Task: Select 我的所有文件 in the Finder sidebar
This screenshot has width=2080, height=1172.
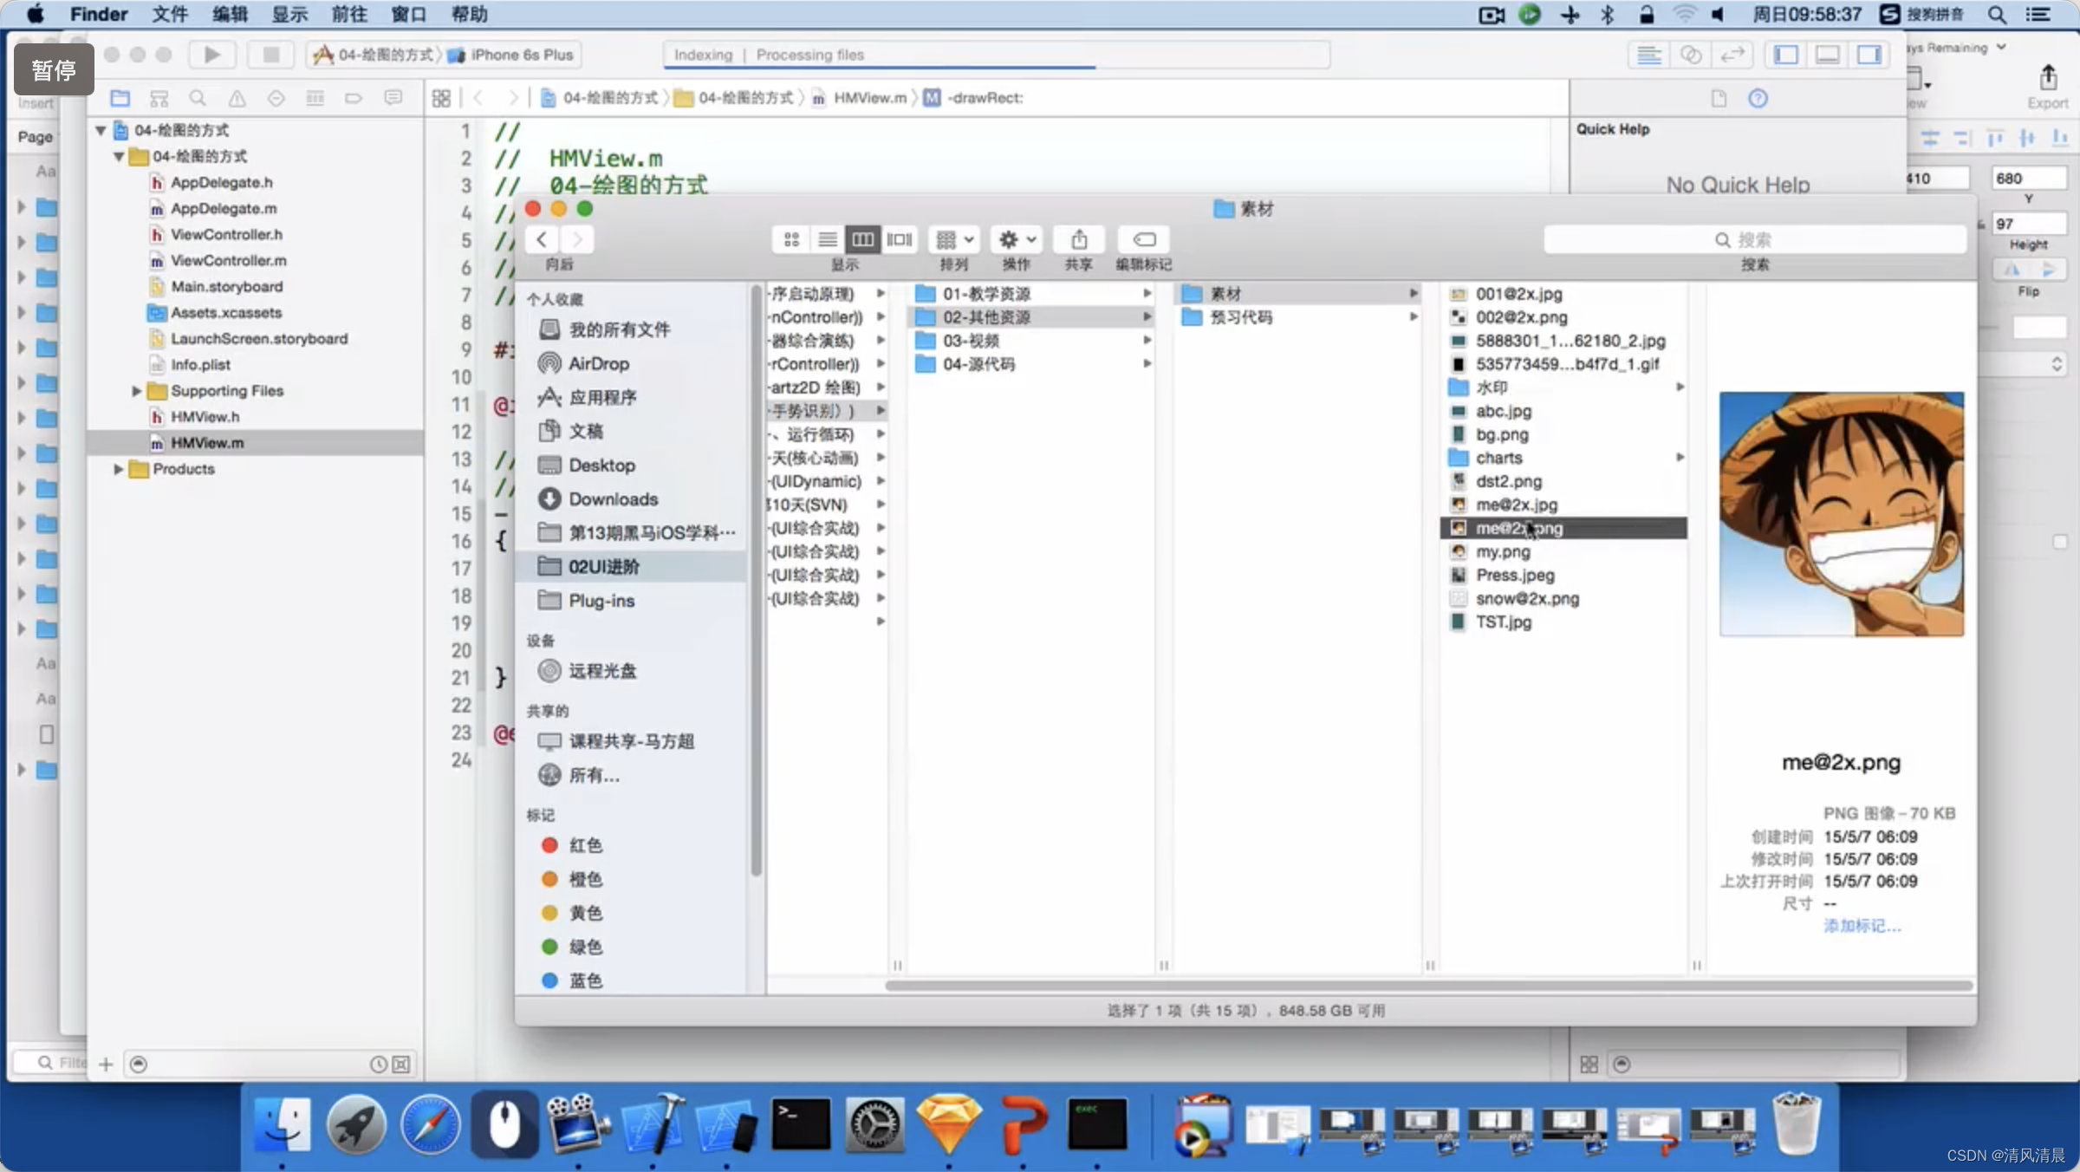Action: pyautogui.click(x=619, y=329)
